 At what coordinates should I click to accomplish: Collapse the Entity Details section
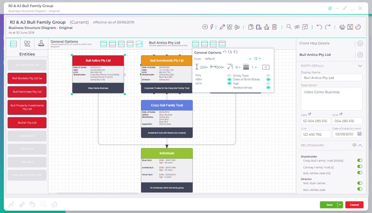[x=360, y=66]
